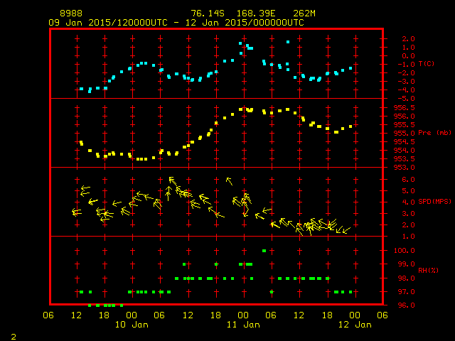455x341 pixels.
Task: Click the 4.0 wind speed tick label
Action: tap(408, 202)
